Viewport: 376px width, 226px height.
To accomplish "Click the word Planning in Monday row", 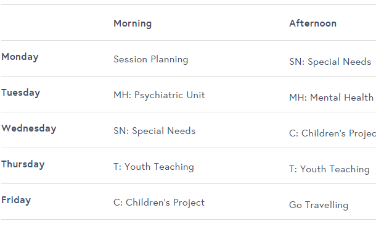I will 170,60.
